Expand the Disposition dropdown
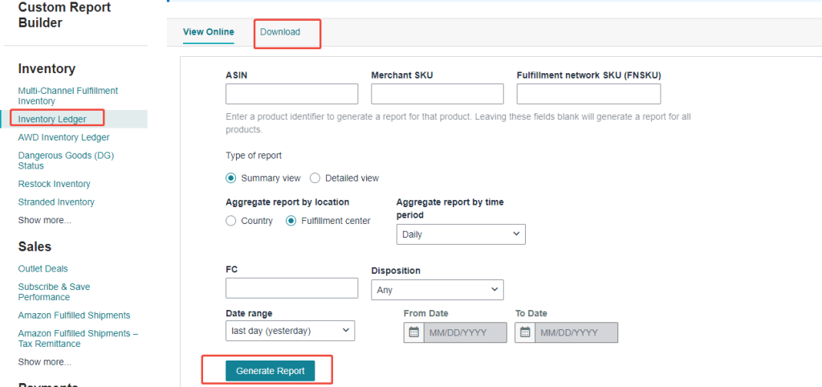 pyautogui.click(x=437, y=290)
